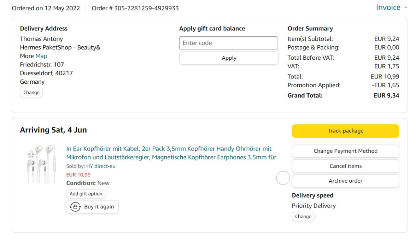
Task: Expand the Invoice dropdown
Action: tap(392, 7)
